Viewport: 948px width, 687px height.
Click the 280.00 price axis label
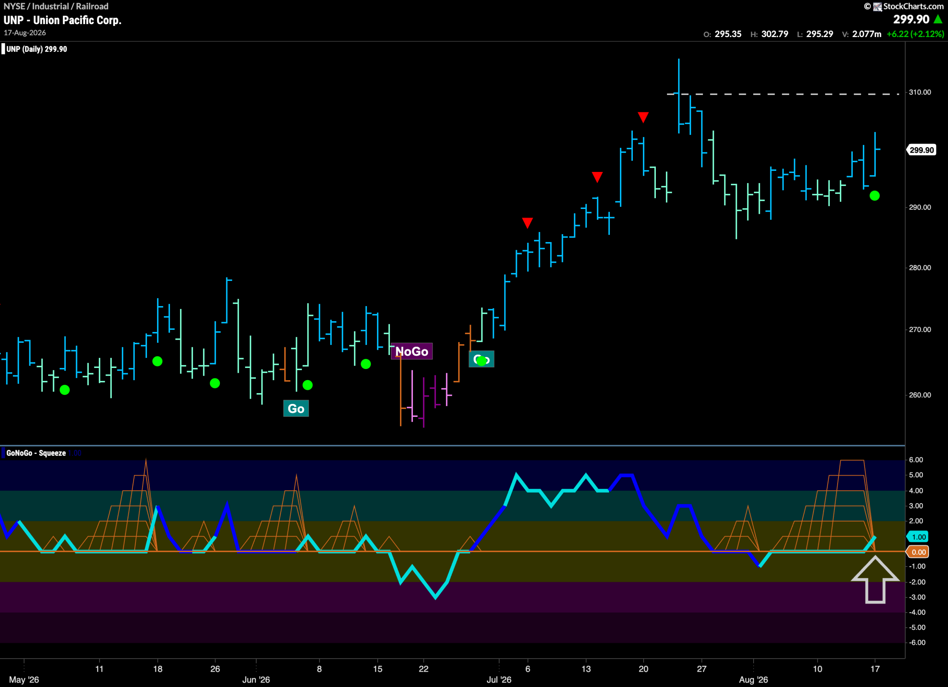point(920,268)
